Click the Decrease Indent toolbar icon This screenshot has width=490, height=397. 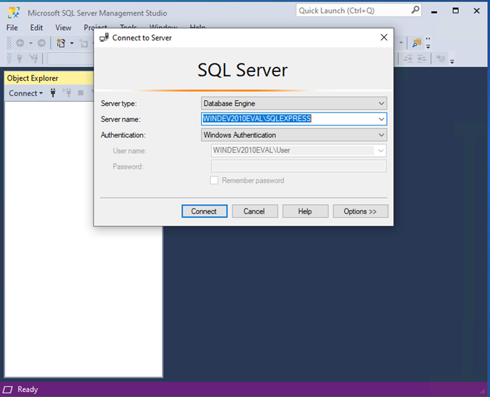pyautogui.click(x=408, y=58)
